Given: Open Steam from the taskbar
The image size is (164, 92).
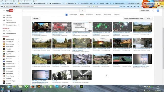Looking at the screenshot, I should pos(69,87).
